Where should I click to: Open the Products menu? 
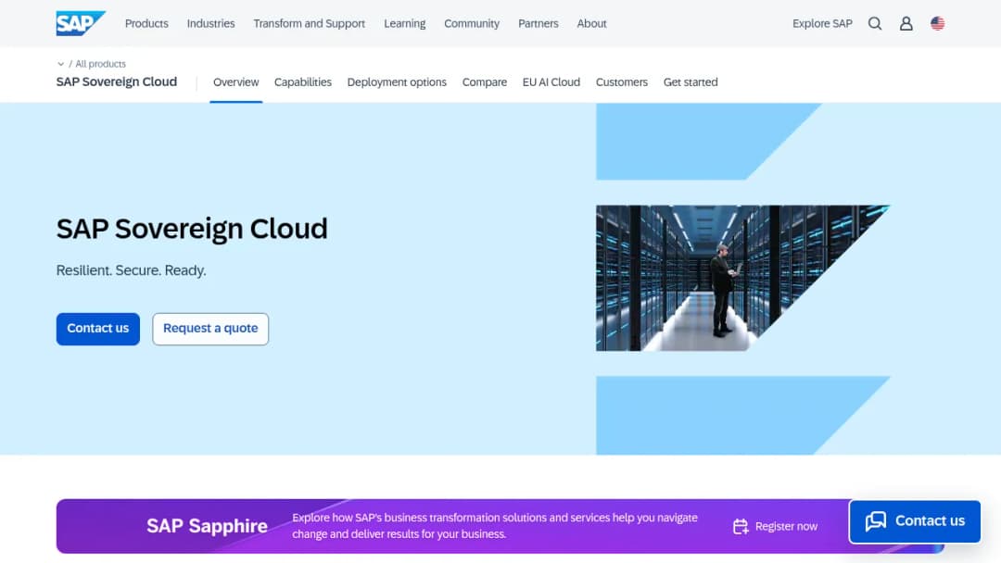pyautogui.click(x=146, y=23)
